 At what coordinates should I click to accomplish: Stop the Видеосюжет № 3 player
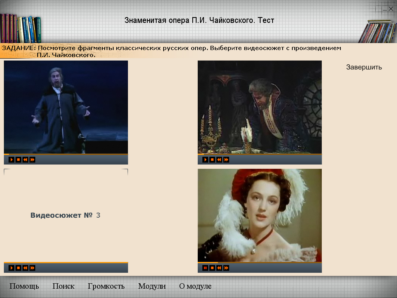pyautogui.click(x=19, y=268)
